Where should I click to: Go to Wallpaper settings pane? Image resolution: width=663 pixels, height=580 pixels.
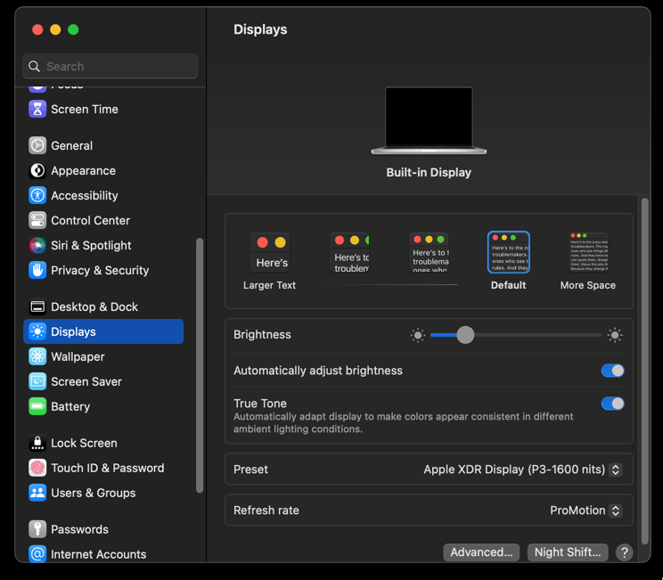(78, 356)
